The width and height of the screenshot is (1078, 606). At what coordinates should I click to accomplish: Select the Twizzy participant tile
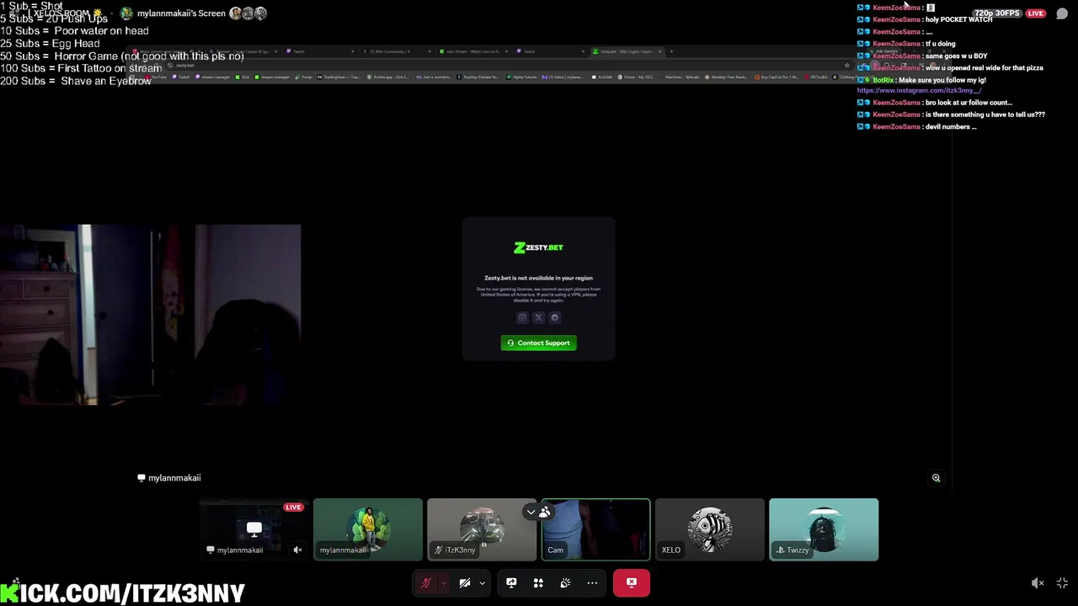click(x=824, y=529)
